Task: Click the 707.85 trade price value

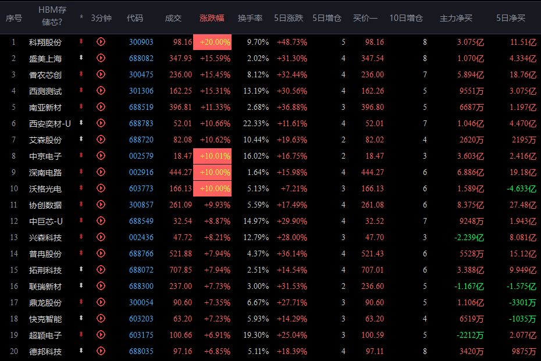Action: coord(180,270)
